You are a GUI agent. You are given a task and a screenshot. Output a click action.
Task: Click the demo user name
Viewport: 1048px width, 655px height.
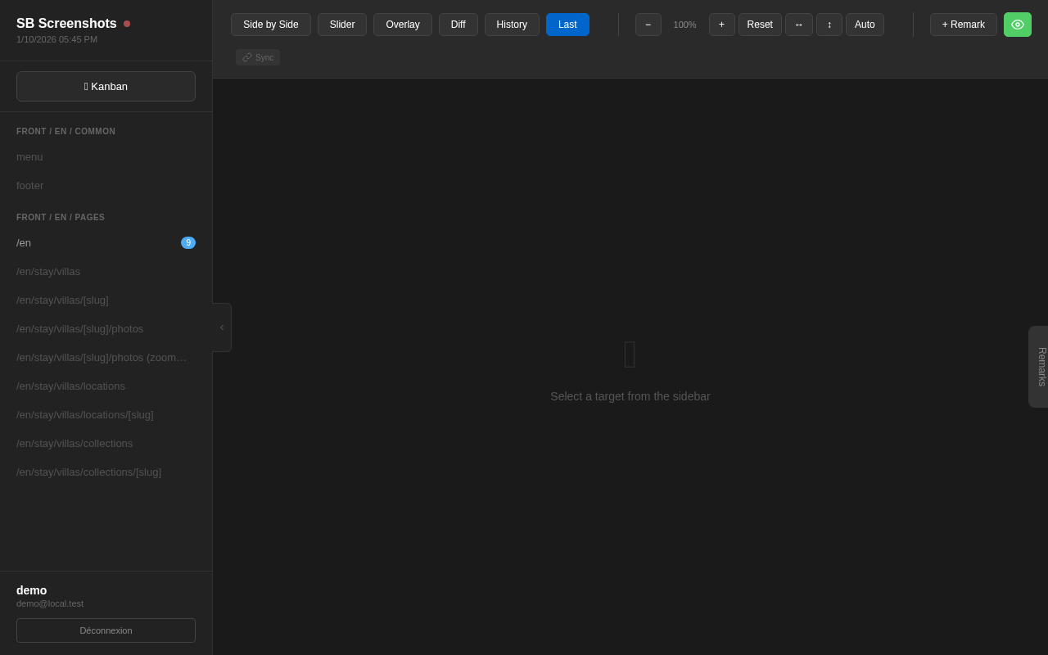pos(32,590)
